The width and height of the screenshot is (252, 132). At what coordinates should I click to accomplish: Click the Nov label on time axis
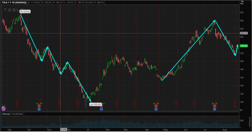click(x=49, y=130)
